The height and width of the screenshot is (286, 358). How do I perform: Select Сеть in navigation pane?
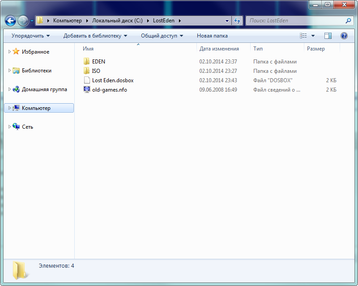pyautogui.click(x=27, y=126)
